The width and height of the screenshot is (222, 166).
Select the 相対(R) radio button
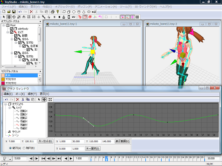click(24, 148)
